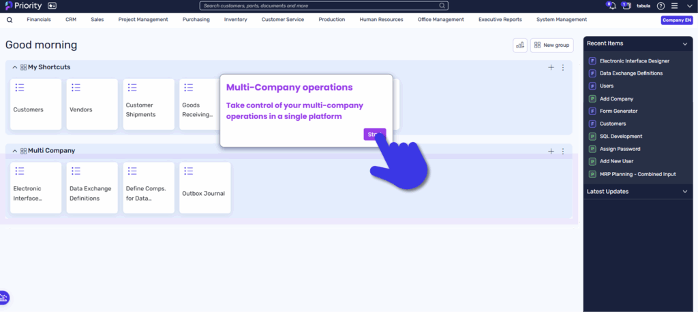Image resolution: width=698 pixels, height=312 pixels.
Task: Open the Electronic Interface card in Multi Company
Action: (x=35, y=188)
